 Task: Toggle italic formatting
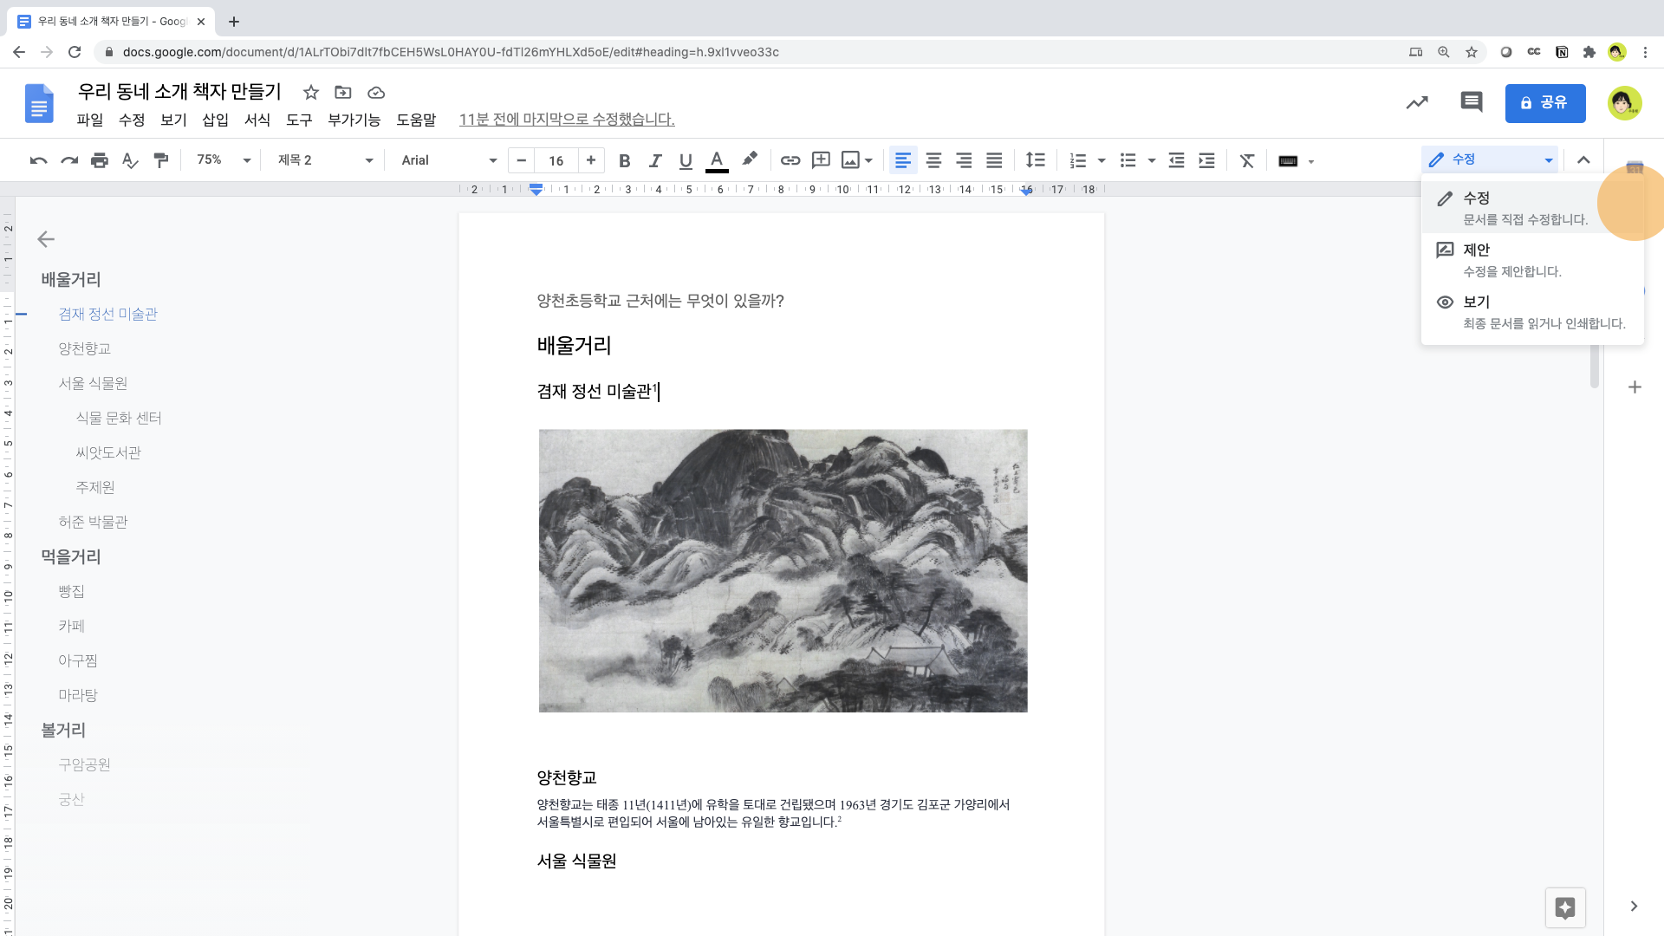click(655, 160)
